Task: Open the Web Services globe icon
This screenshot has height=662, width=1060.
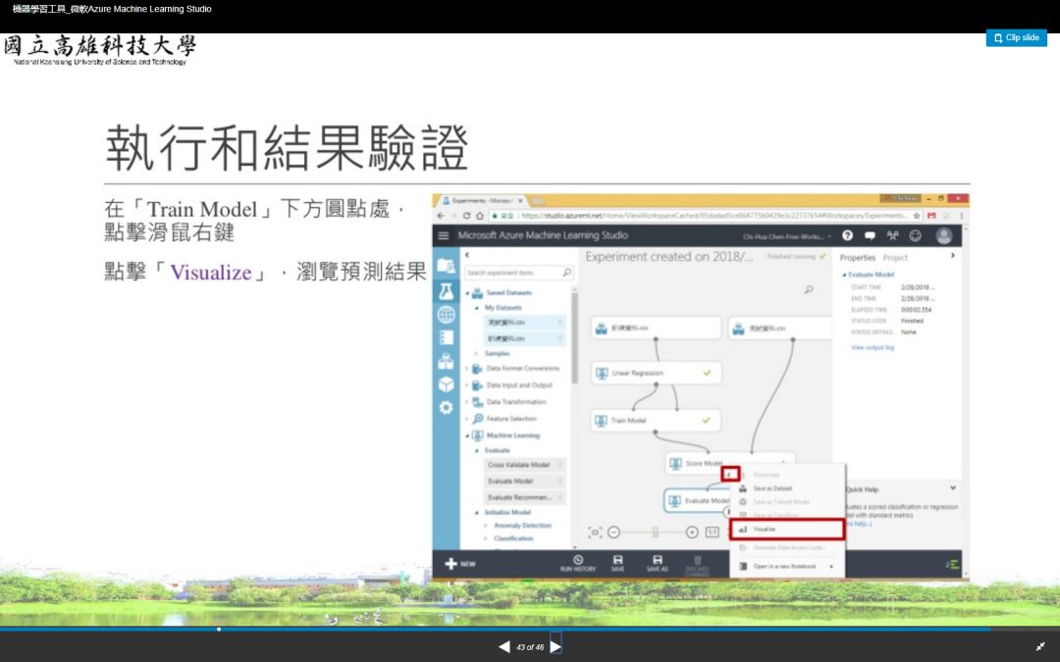Action: [446, 315]
